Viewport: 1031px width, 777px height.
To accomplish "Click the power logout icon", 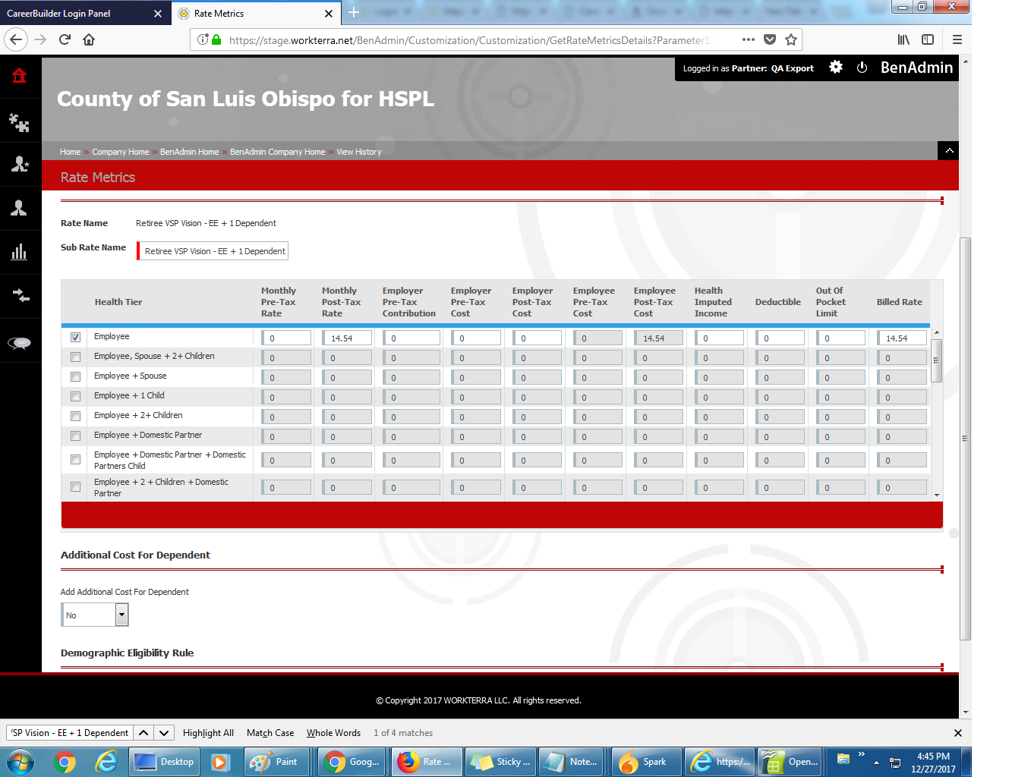I will [862, 68].
